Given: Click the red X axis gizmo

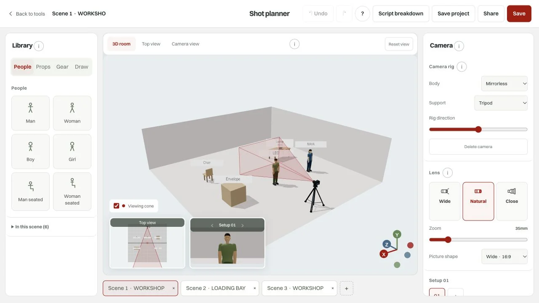Looking at the screenshot, I should click(x=384, y=254).
